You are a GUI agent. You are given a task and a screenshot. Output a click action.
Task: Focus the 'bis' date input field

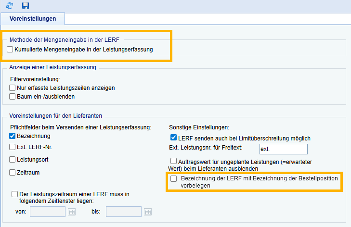click(x=123, y=212)
